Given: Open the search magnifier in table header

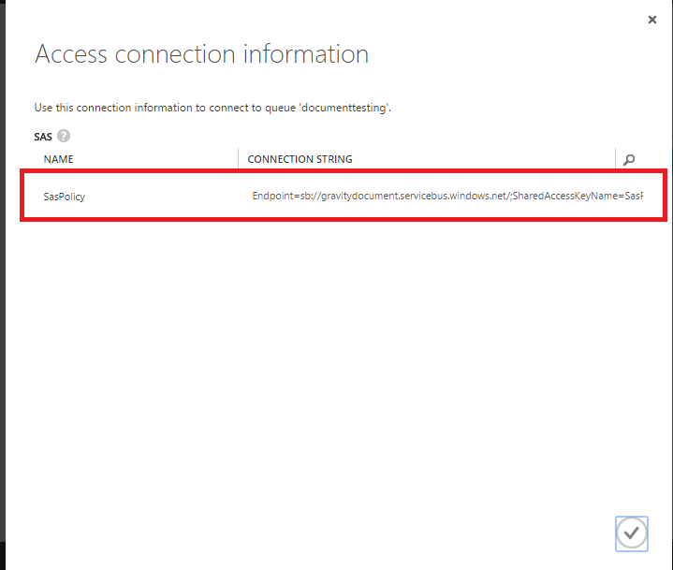Looking at the screenshot, I should [629, 160].
